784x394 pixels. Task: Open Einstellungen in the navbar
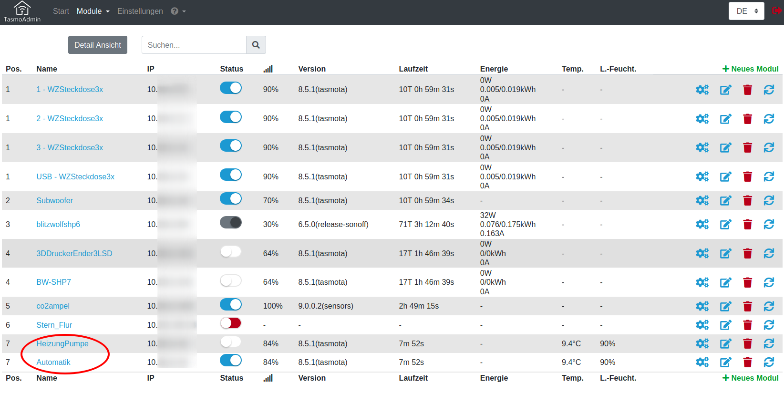click(x=140, y=11)
